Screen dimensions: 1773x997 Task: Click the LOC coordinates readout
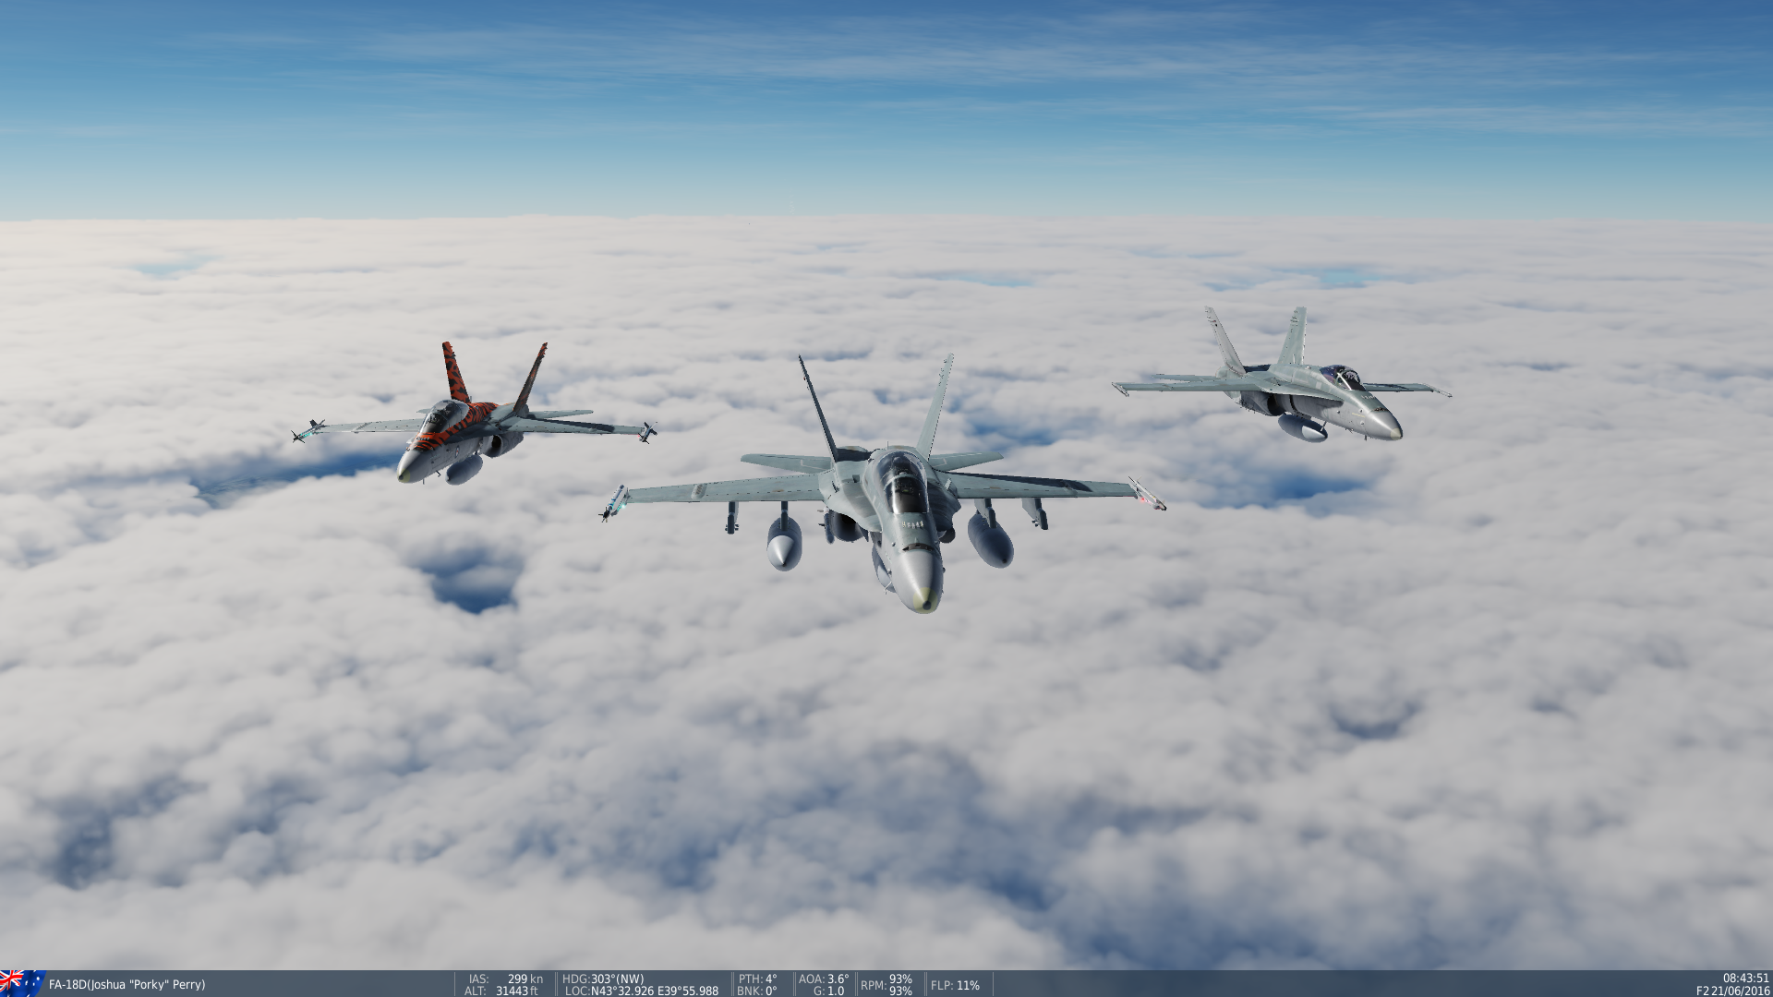pyautogui.click(x=641, y=991)
